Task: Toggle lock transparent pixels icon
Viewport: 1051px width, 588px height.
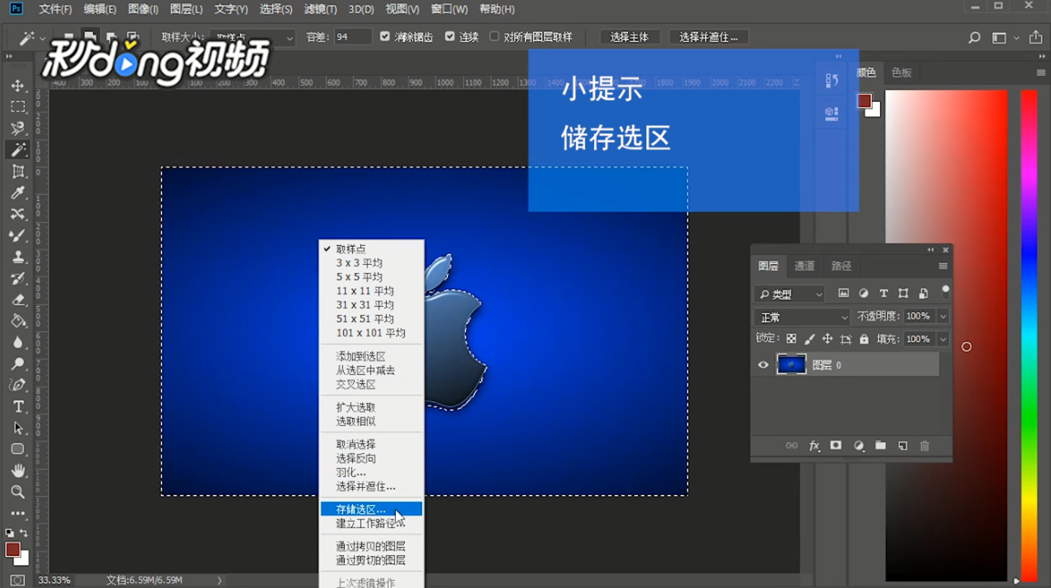Action: [x=792, y=340]
